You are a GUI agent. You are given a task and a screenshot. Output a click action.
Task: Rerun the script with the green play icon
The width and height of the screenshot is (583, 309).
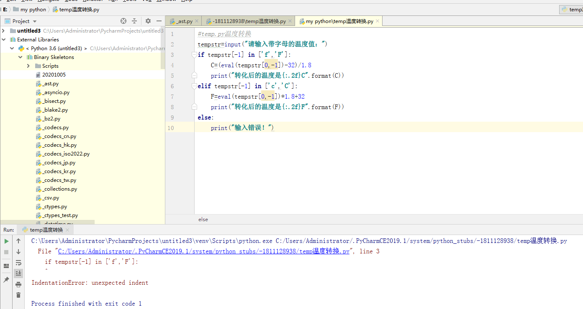6,241
